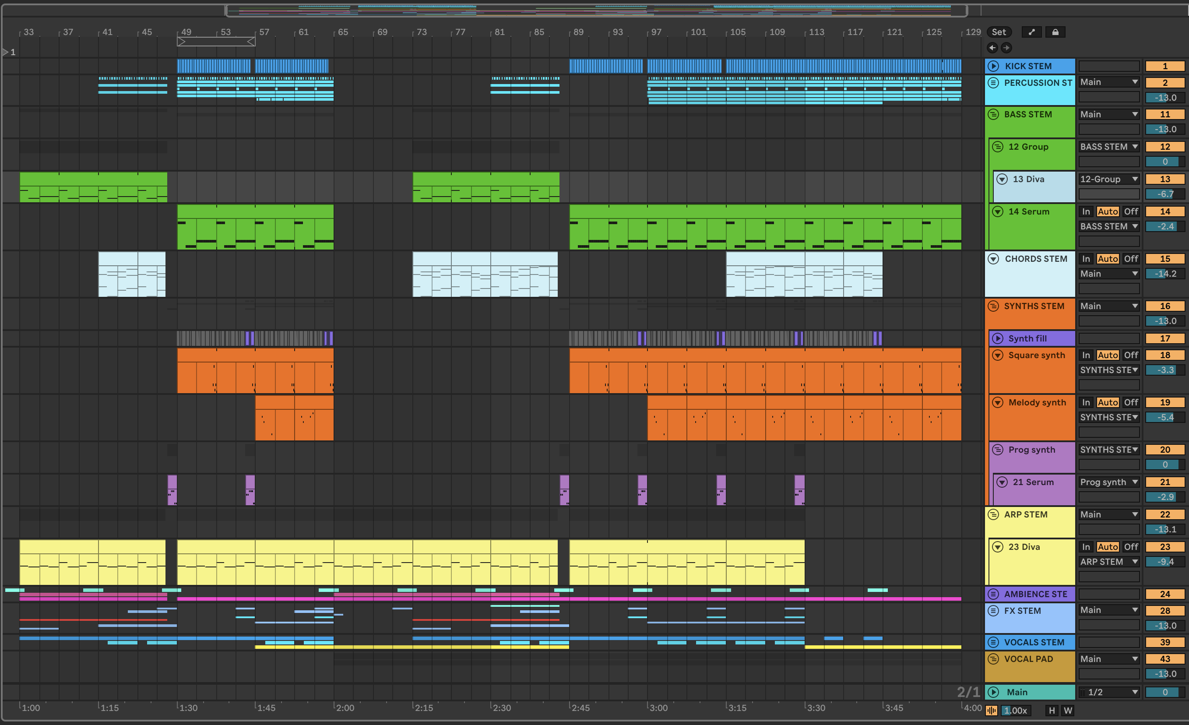The image size is (1189, 725).
Task: Collapse the BASS STEM group icon
Action: (x=993, y=114)
